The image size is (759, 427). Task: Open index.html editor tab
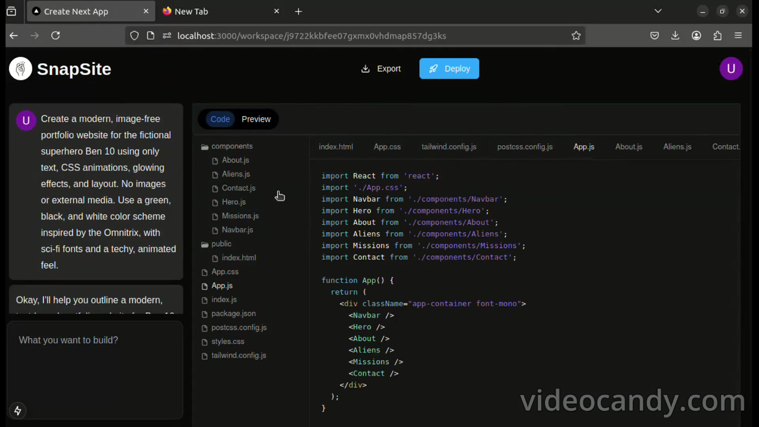(336, 147)
